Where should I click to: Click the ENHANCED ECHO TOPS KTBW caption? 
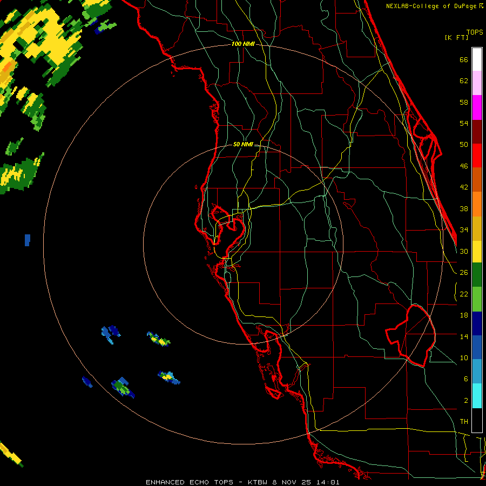(x=242, y=482)
